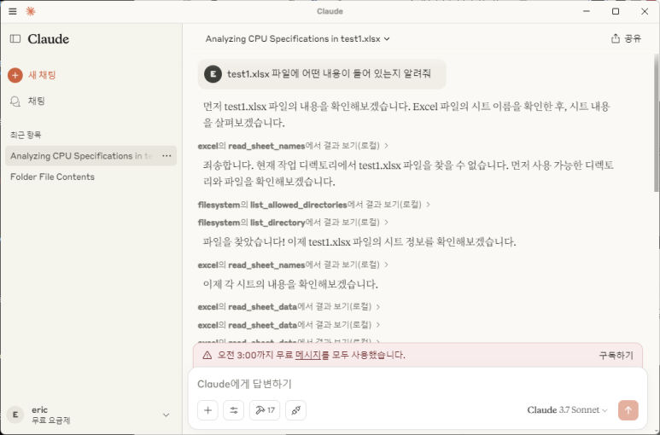
Task: Click the 새 채팅 label
Action: [x=42, y=75]
